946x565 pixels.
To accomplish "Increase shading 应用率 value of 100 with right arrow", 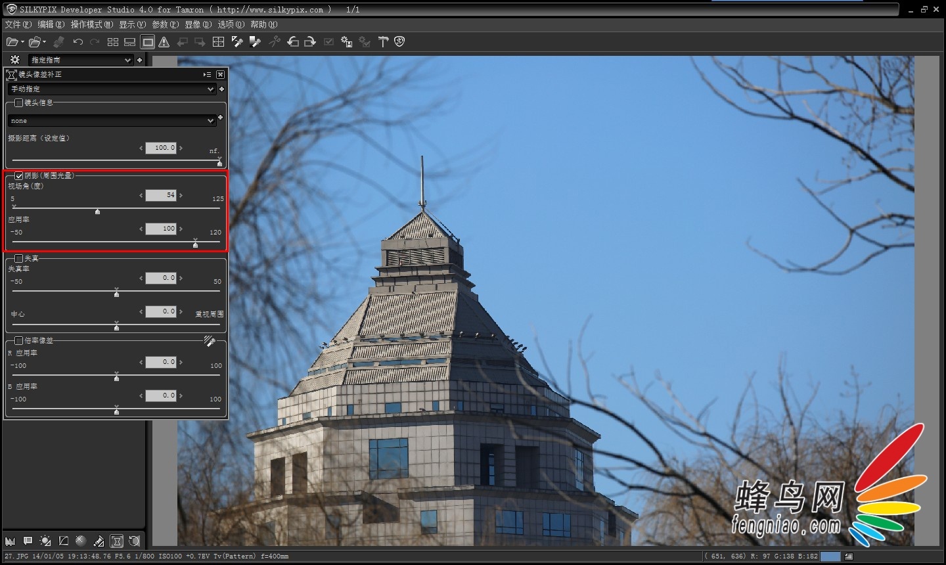I will 181,229.
